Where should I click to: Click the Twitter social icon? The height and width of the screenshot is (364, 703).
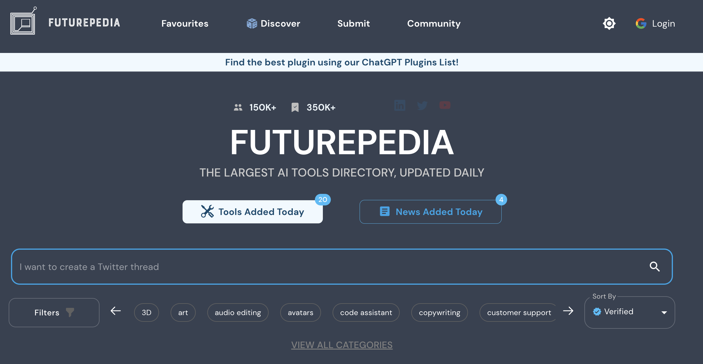coord(422,106)
